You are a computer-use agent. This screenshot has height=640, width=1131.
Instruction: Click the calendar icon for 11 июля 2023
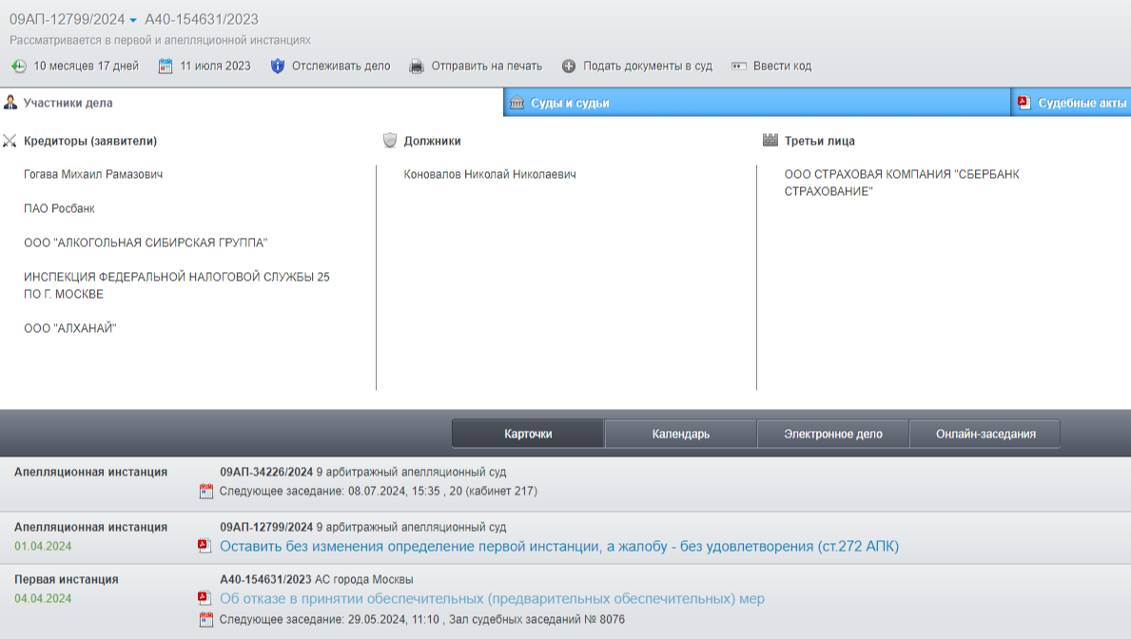click(x=166, y=67)
